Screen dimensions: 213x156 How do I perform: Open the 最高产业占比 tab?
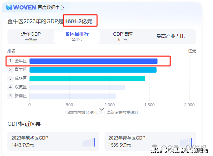[170, 36]
